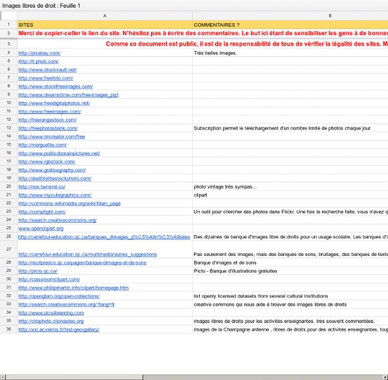
Task: Open the commons.wikimedia.org Main_page link
Action: coord(70,204)
